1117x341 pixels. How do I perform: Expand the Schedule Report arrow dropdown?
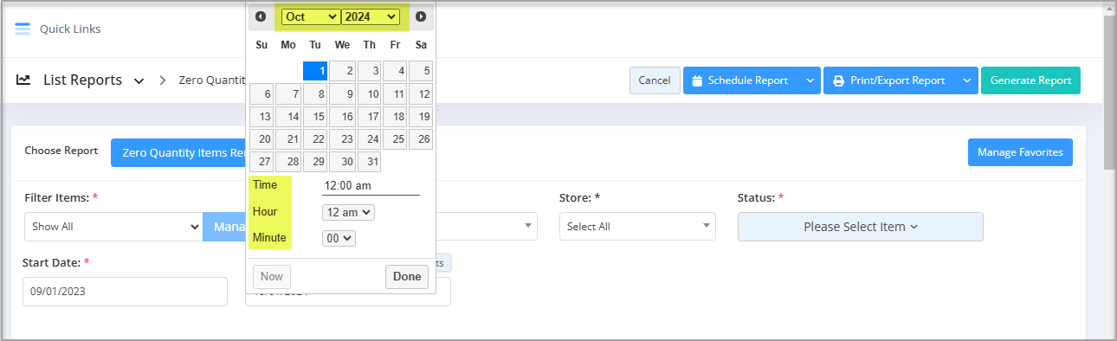(810, 80)
